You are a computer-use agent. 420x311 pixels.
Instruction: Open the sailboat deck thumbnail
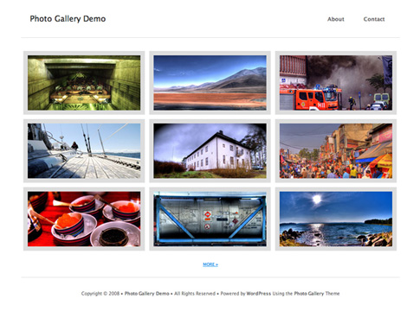point(84,151)
